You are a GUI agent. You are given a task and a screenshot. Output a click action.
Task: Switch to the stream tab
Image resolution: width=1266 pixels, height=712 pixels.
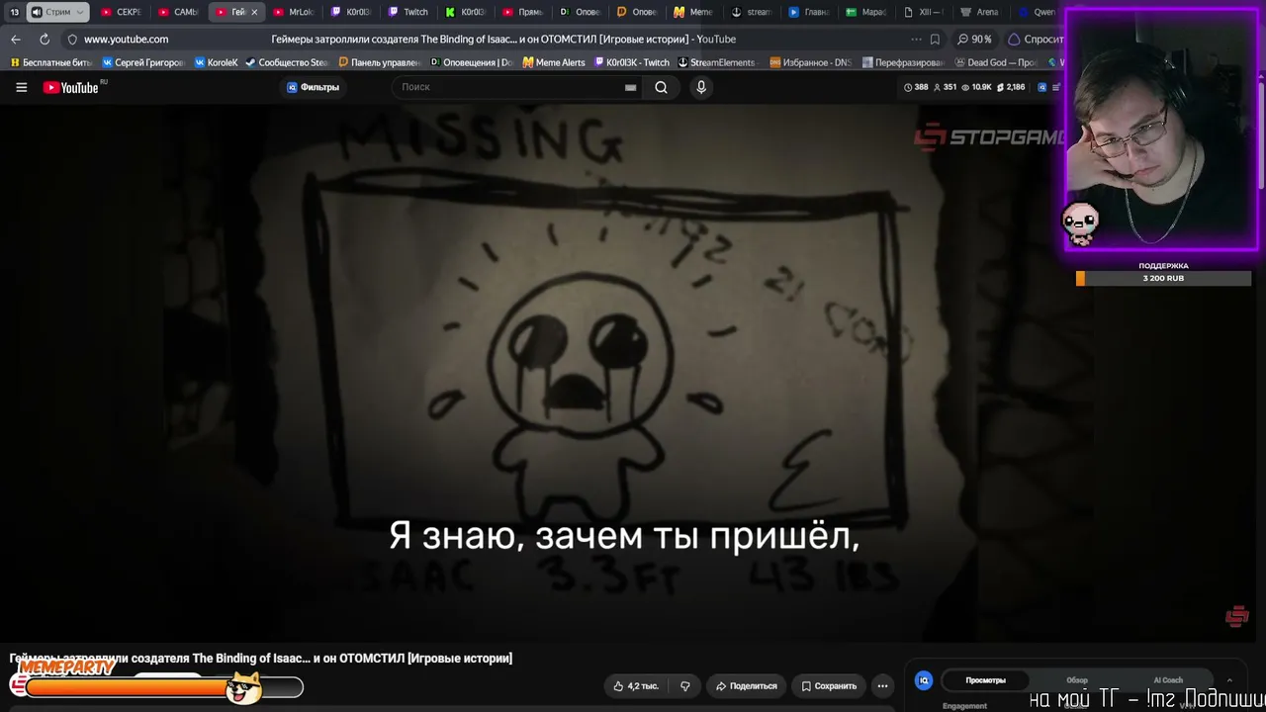752,12
